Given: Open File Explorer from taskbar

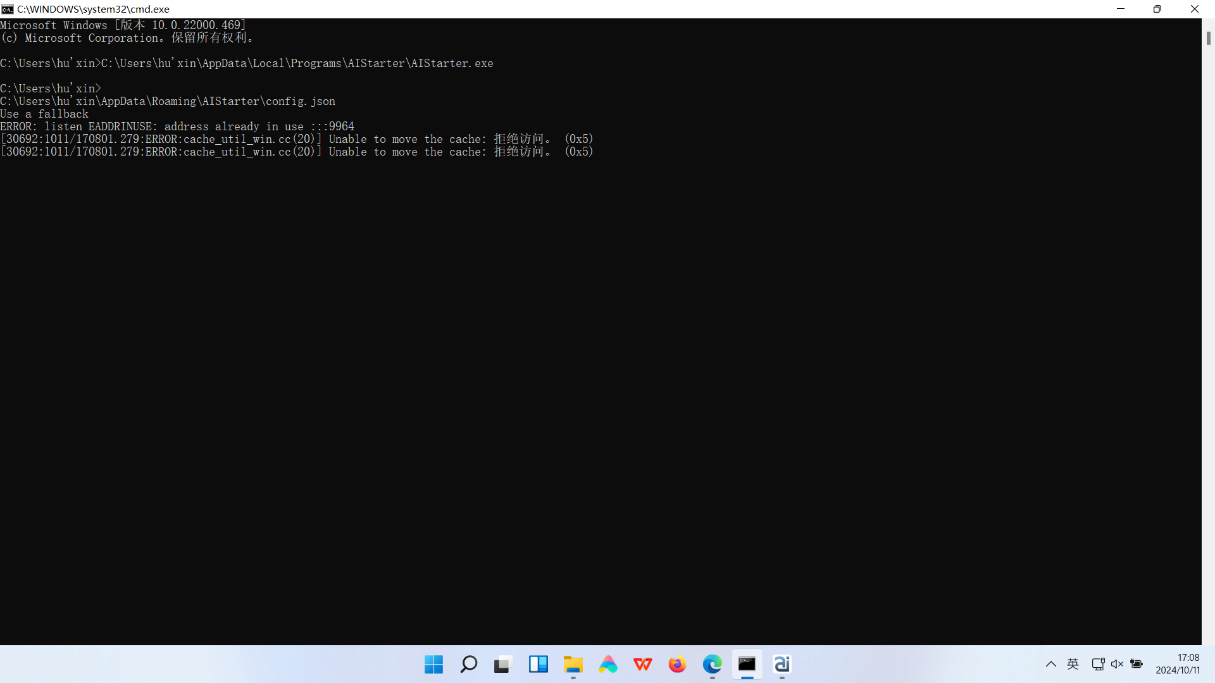Looking at the screenshot, I should pos(573,664).
